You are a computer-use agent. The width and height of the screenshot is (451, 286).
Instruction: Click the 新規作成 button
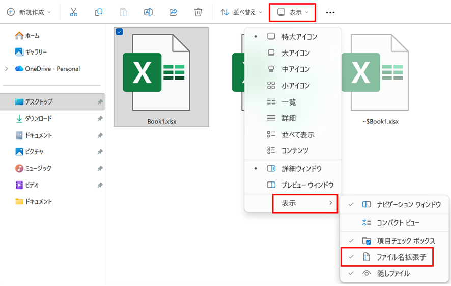pos(29,12)
